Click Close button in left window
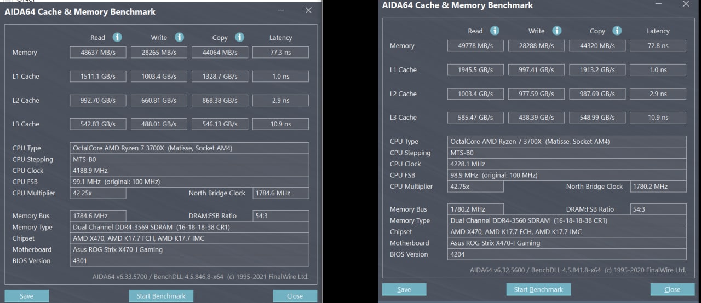This screenshot has height=303, width=701. 295,296
